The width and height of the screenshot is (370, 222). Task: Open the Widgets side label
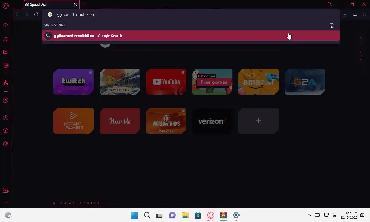[360, 49]
